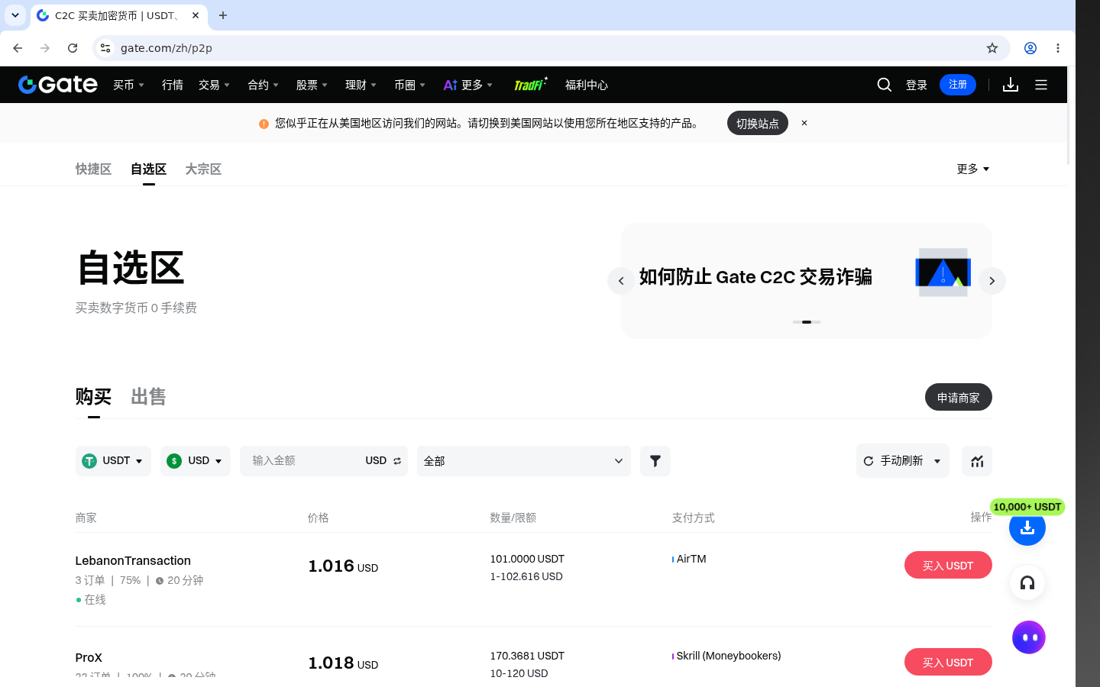Open Chrome three-dot menu

(x=1058, y=48)
